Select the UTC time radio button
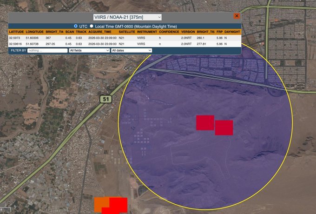 pyautogui.click(x=76, y=26)
